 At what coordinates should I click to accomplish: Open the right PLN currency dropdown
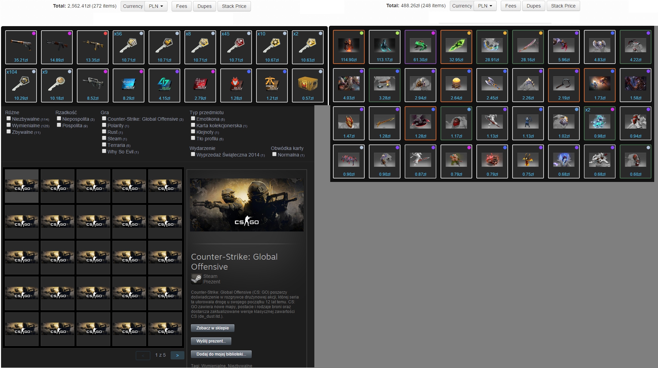click(485, 6)
